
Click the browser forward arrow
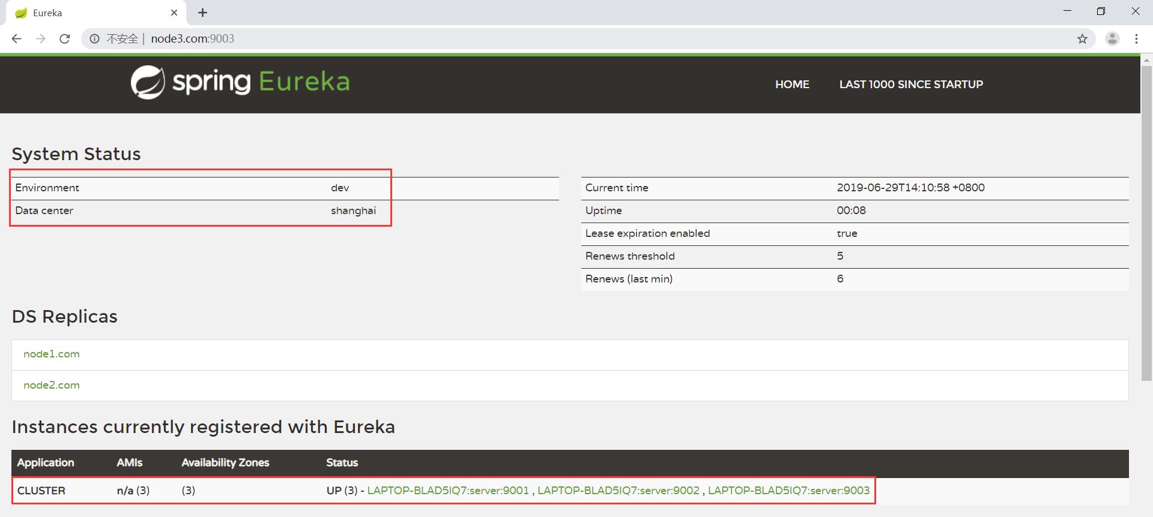(x=40, y=39)
